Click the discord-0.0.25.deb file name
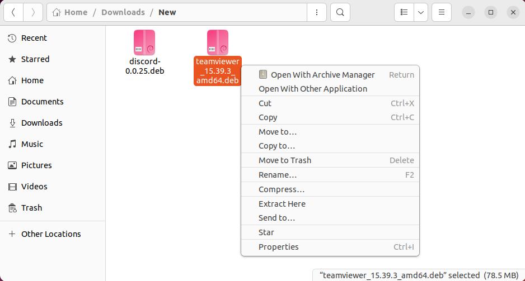This screenshot has width=525, height=281. [144, 66]
